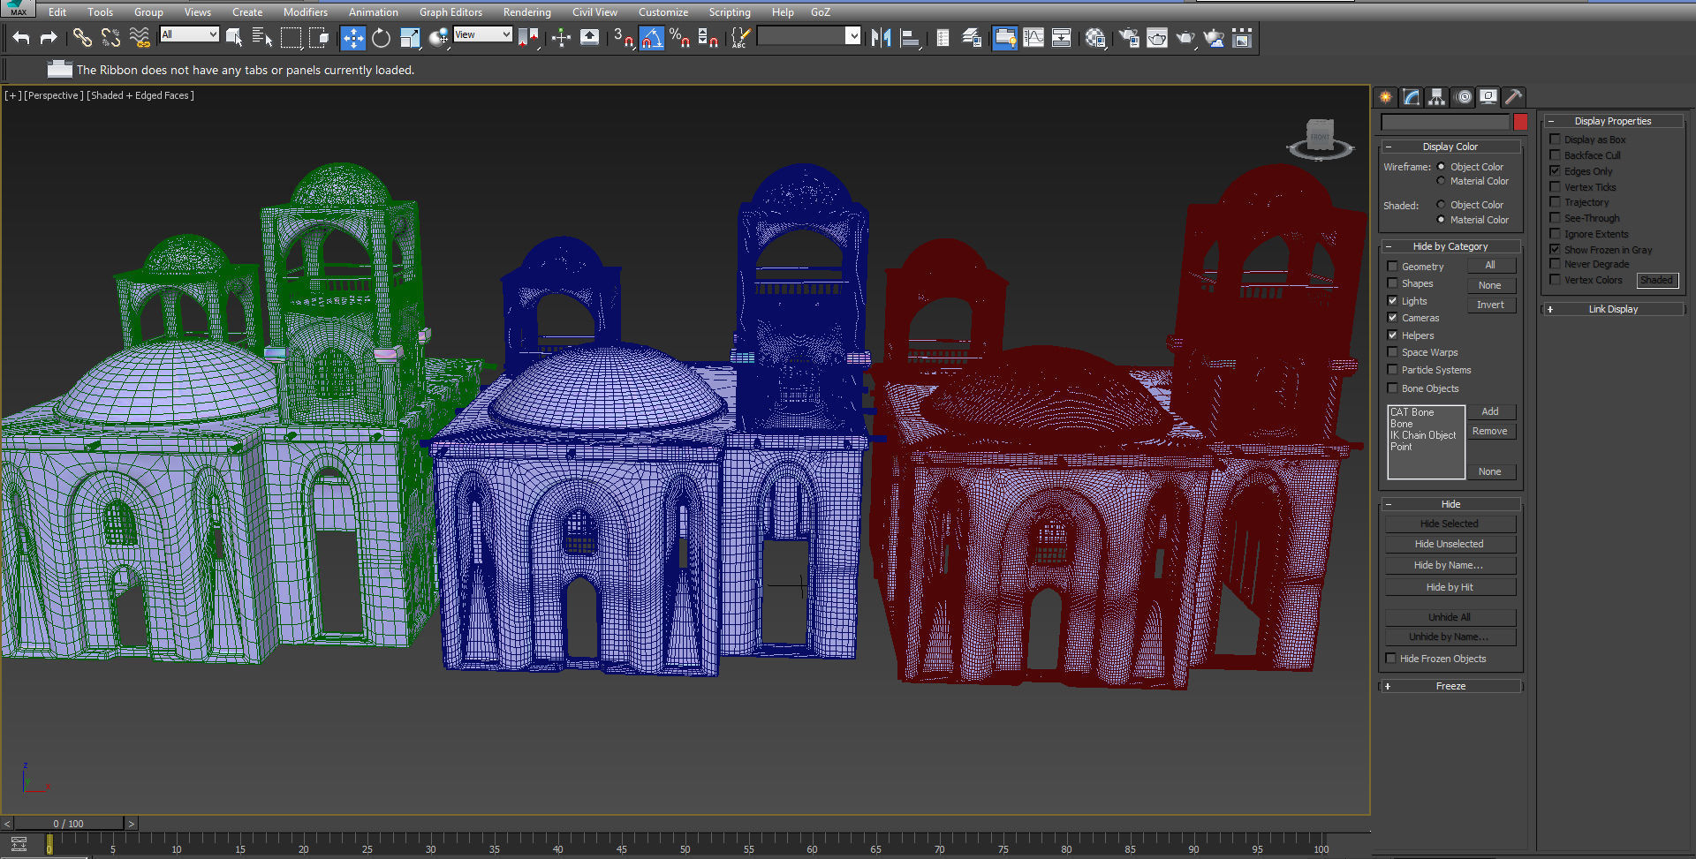Collapse the Display Properties rollout
The image size is (1696, 859).
tap(1613, 121)
